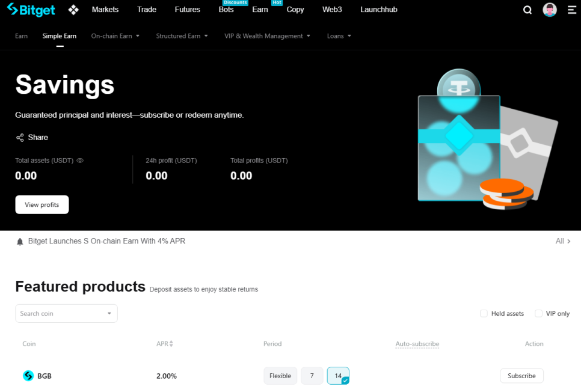581x392 pixels.
Task: Expand the Loans dropdown
Action: click(x=339, y=36)
